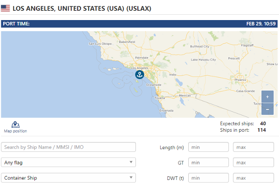The image size is (279, 184).
Task: Click the Port Time header bar
Action: click(139, 24)
